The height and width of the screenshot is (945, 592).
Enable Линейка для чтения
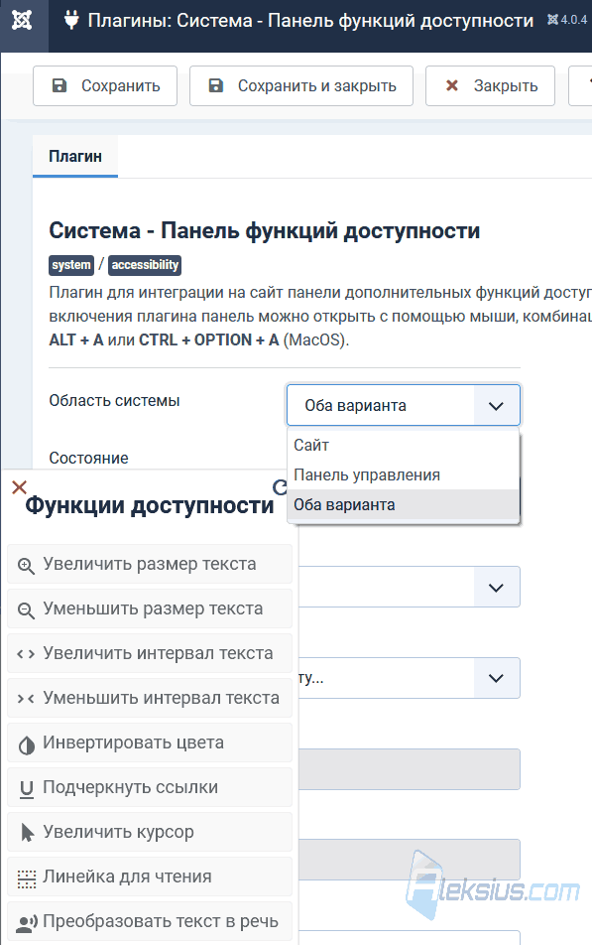click(x=150, y=877)
